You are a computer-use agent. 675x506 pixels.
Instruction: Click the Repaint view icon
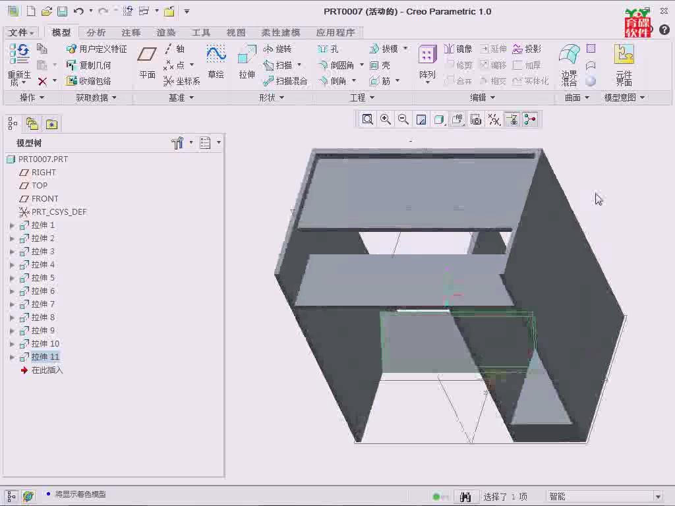(x=421, y=119)
